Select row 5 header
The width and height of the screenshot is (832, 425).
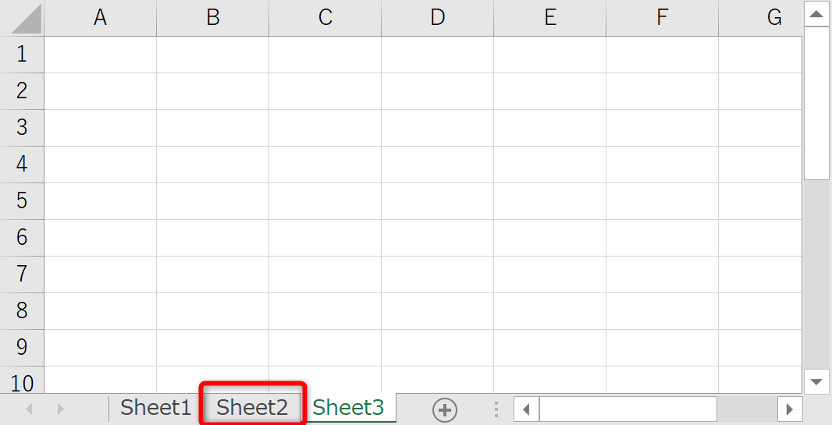(x=22, y=200)
